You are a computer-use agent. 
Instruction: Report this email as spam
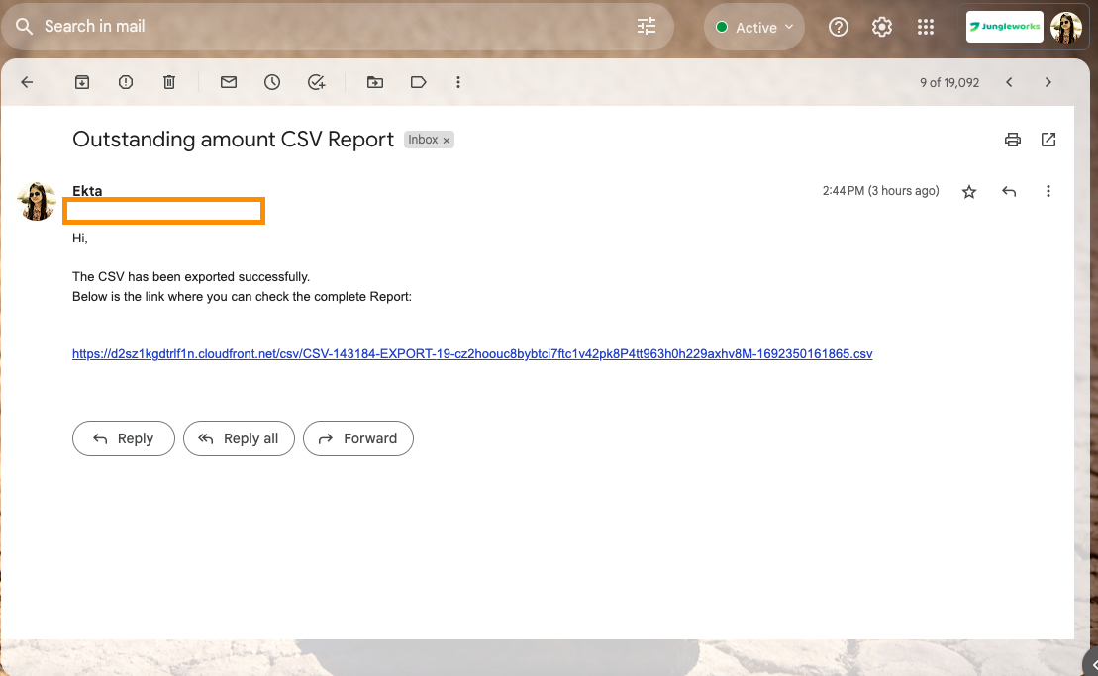(126, 82)
